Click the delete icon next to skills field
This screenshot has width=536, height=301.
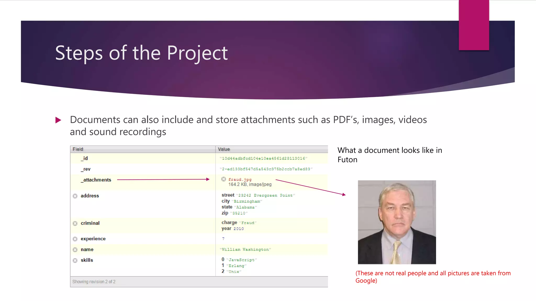point(75,261)
